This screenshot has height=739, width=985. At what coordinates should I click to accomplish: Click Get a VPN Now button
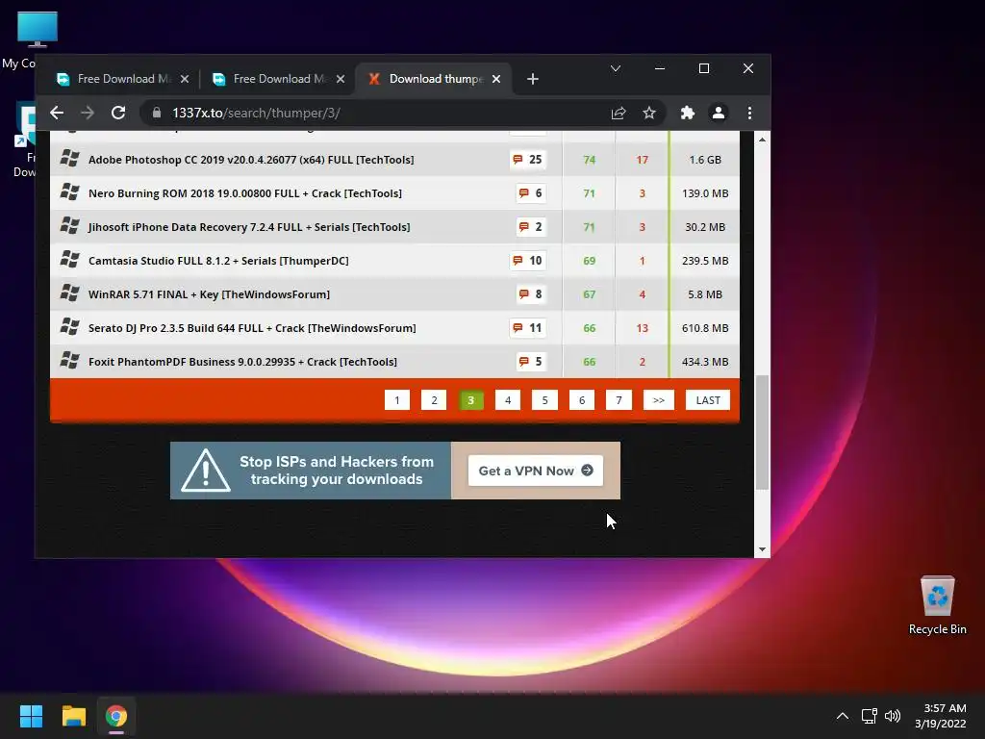[x=535, y=471]
